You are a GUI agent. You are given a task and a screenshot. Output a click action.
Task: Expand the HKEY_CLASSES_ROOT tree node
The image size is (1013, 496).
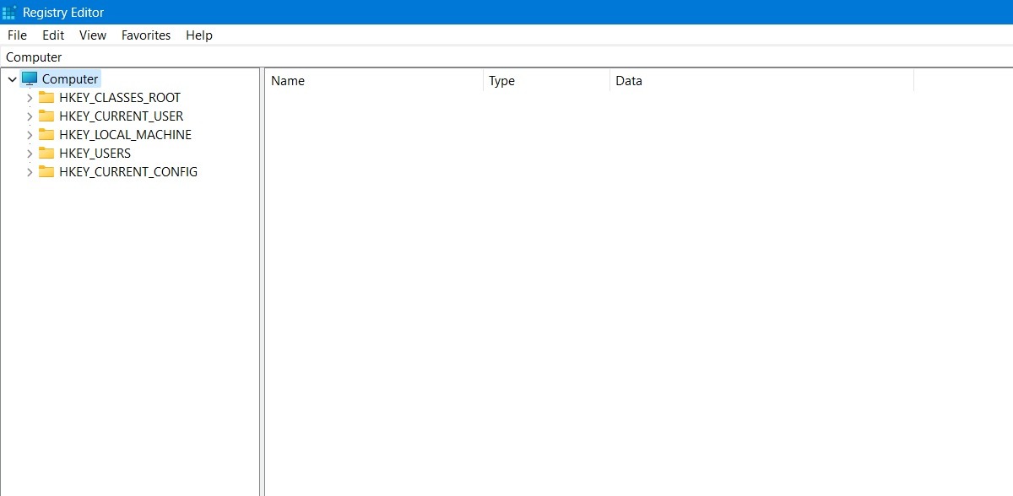point(30,97)
